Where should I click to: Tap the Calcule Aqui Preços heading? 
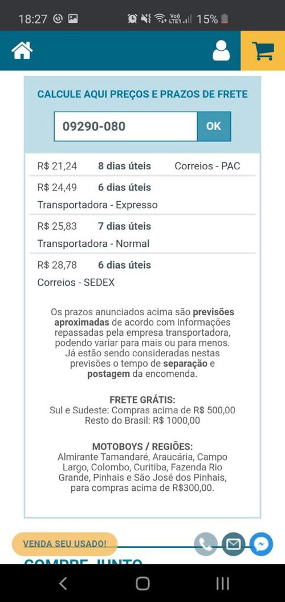coord(142,94)
